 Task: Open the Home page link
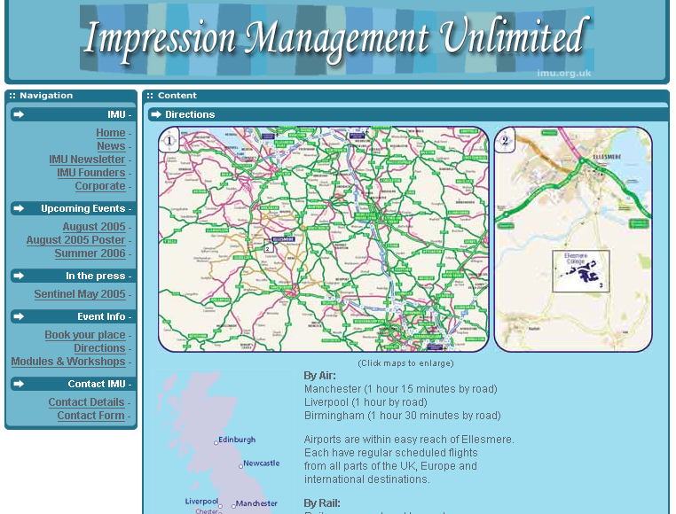(111, 133)
